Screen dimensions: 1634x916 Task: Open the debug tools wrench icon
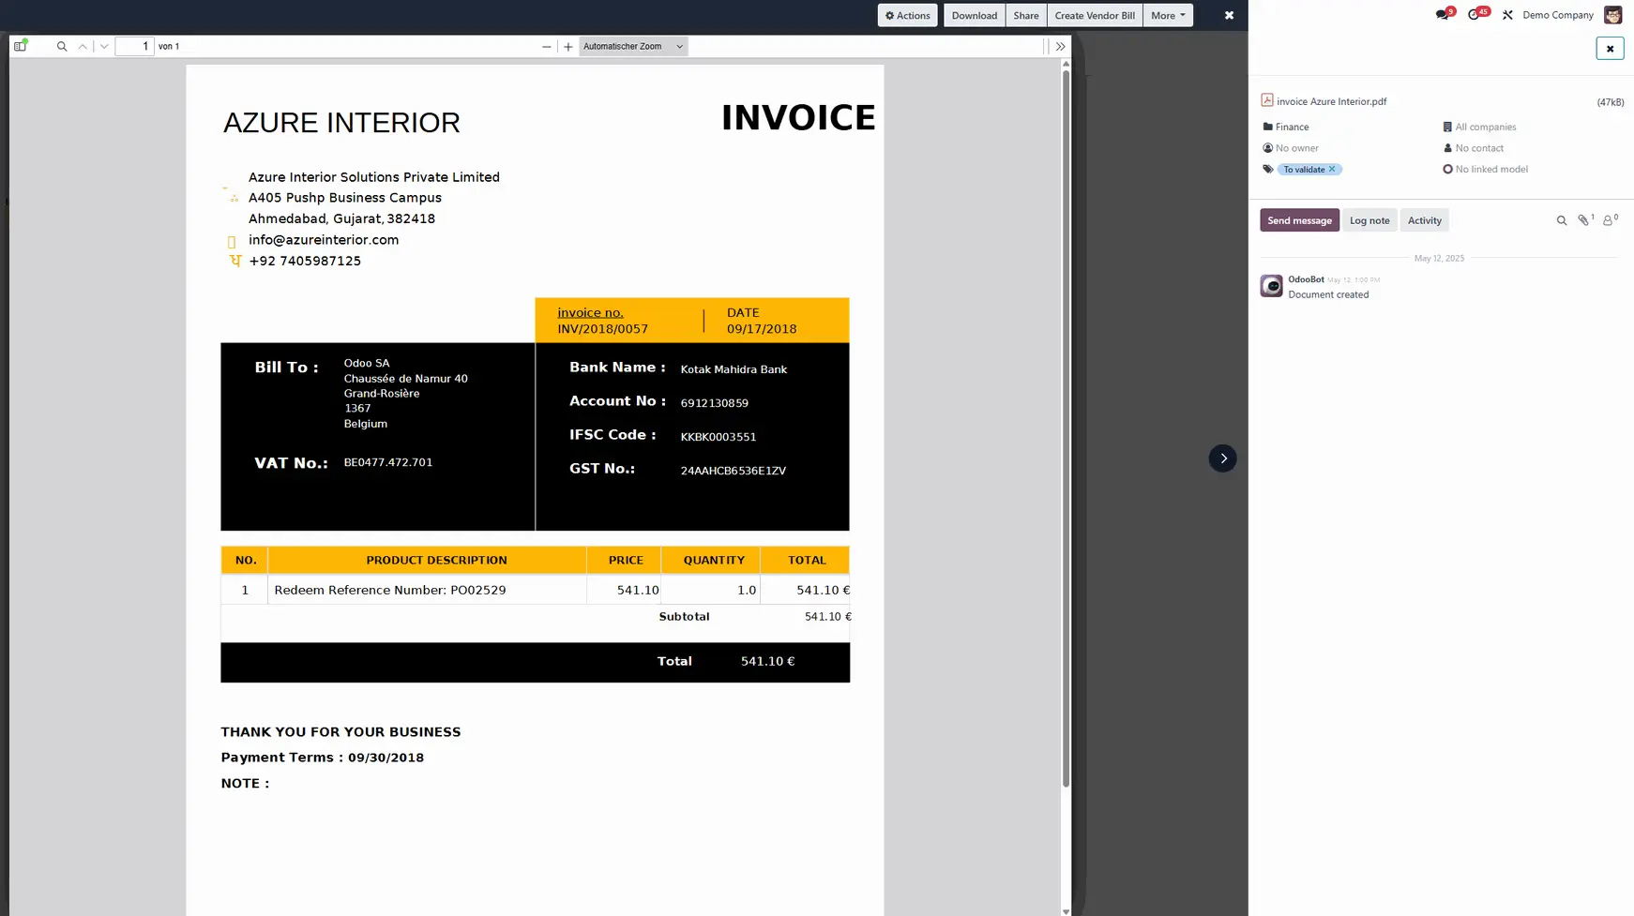[1507, 15]
